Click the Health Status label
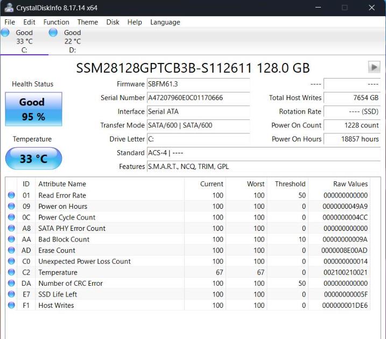The width and height of the screenshot is (386, 339). [32, 84]
